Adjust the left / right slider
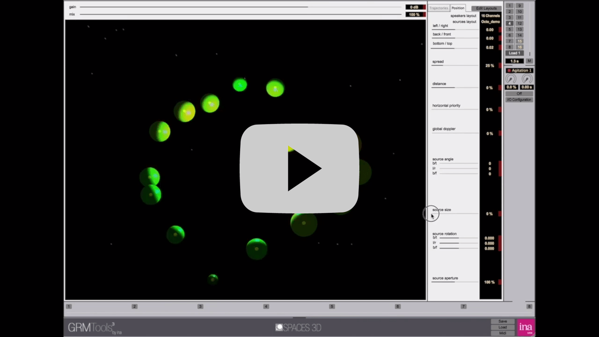Image resolution: width=599 pixels, height=337 pixels. click(455, 29)
